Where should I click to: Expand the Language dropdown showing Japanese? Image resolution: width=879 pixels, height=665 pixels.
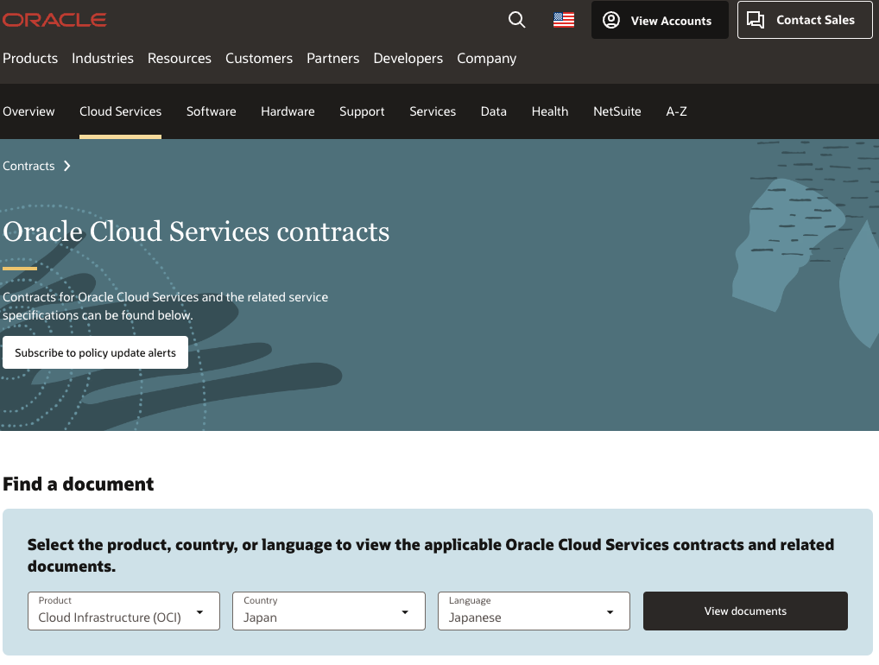pos(534,611)
